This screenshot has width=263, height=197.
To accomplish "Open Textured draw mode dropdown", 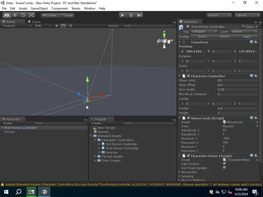I will pos(17,26).
